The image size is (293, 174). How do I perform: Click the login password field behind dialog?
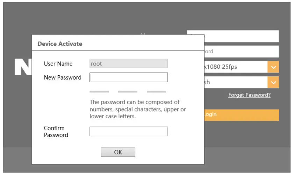point(241,52)
